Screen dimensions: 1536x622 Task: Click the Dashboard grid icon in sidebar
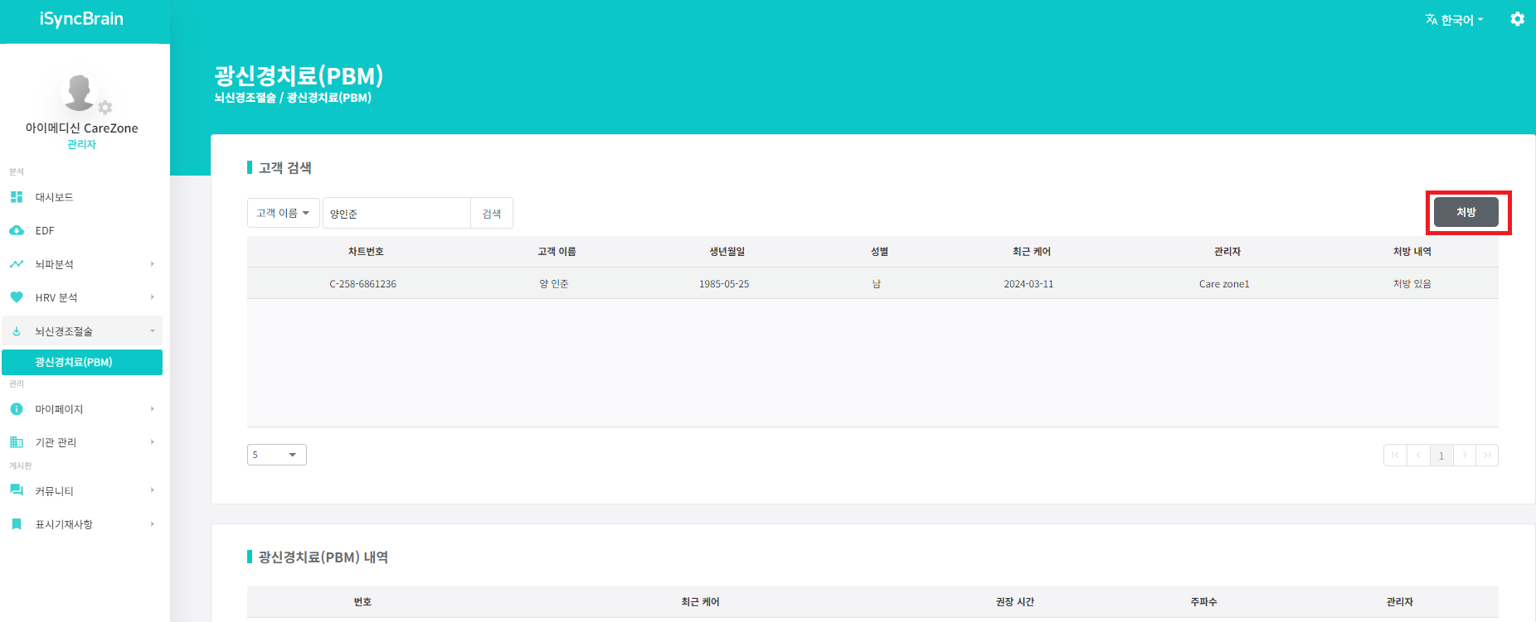(17, 197)
